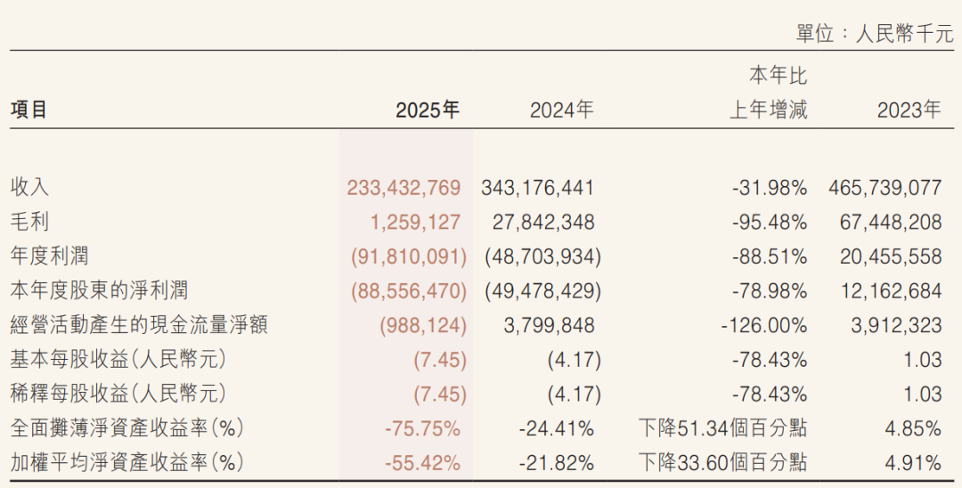The height and width of the screenshot is (488, 962).
Task: Click the 項目 header label
Action: tap(29, 110)
